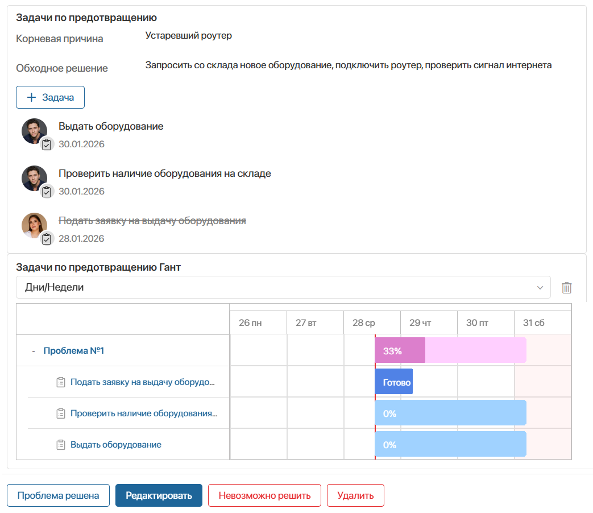Click checklist badge on crossed-out 'Подать заявку' task
The width and height of the screenshot is (593, 513).
click(47, 239)
